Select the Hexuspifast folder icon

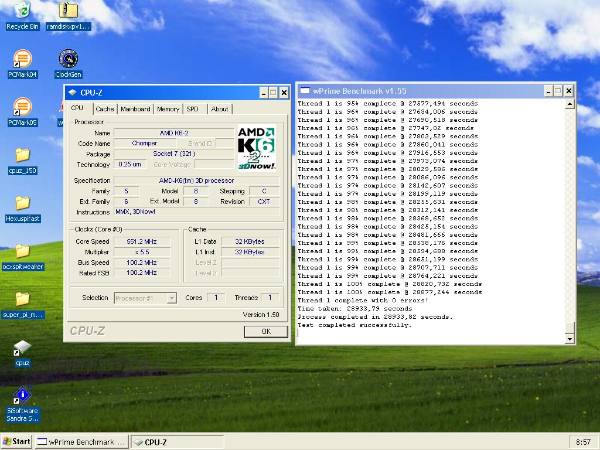point(22,209)
